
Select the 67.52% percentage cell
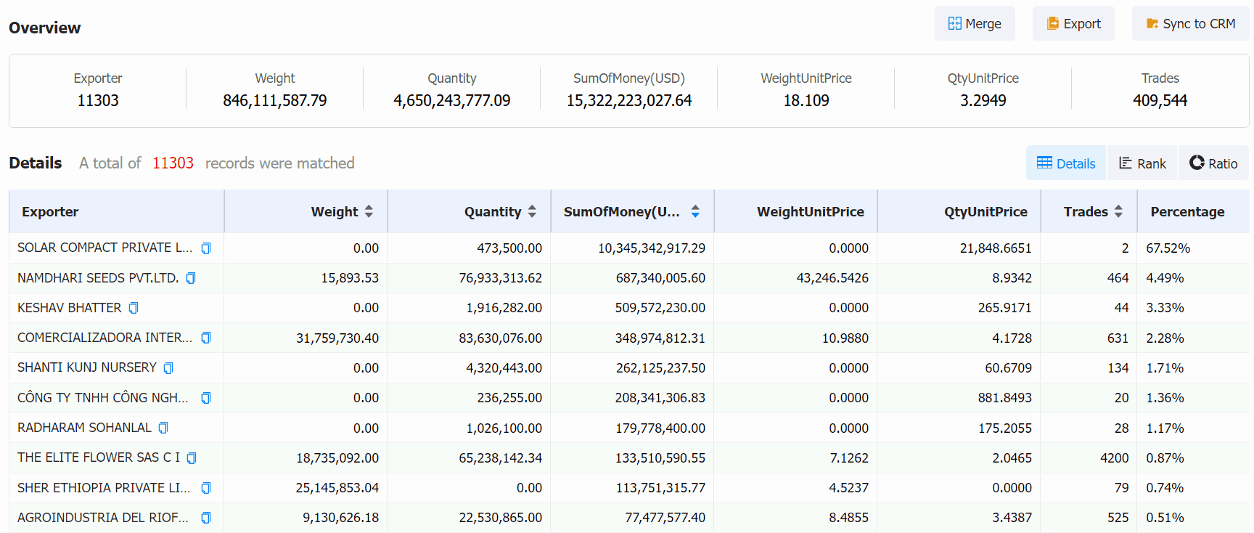tap(1168, 248)
